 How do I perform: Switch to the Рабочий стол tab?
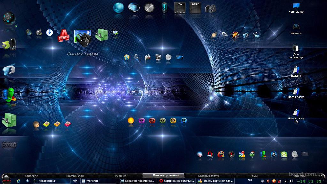coord(75,176)
